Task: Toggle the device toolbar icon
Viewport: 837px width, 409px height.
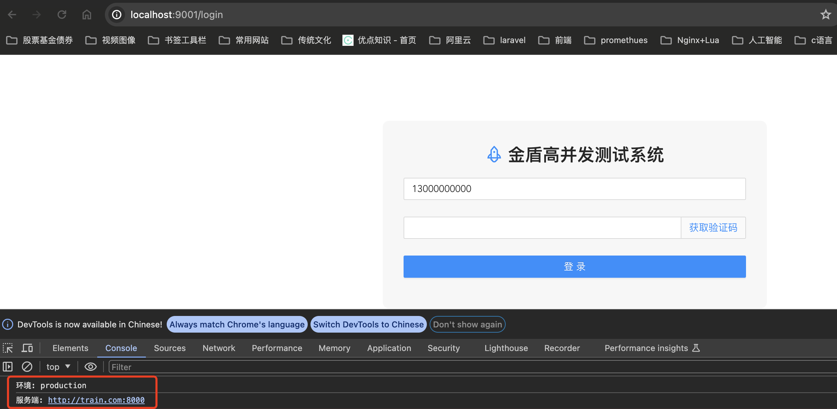Action: [x=27, y=348]
